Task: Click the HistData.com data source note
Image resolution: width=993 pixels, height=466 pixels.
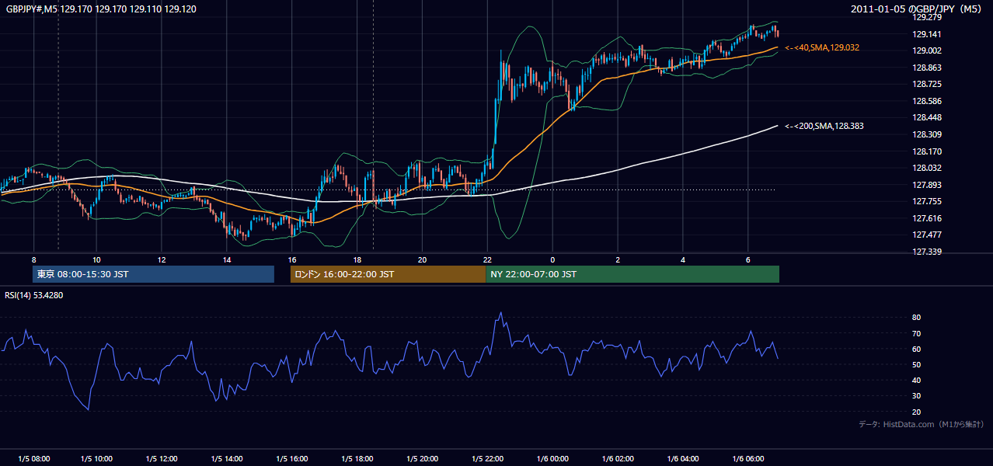Action: (922, 424)
